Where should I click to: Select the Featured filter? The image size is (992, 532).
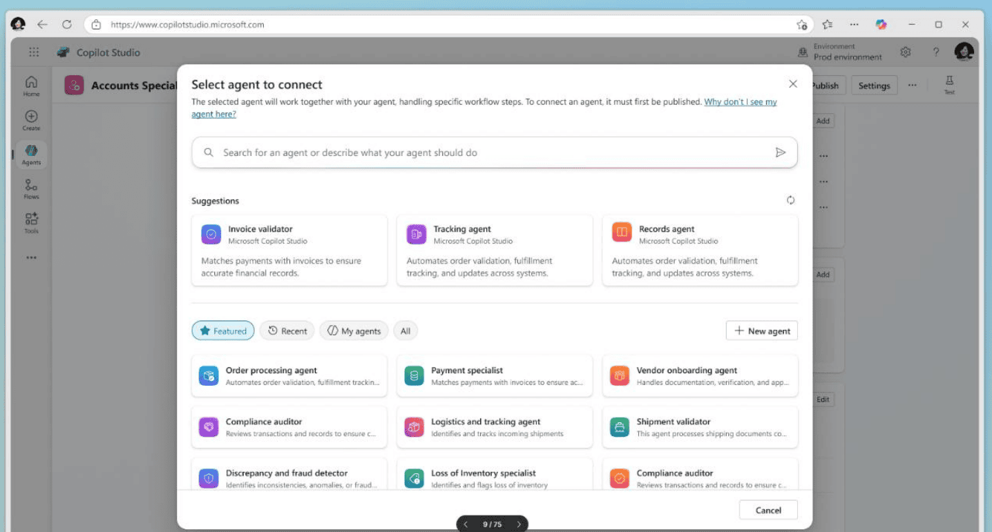[223, 331]
